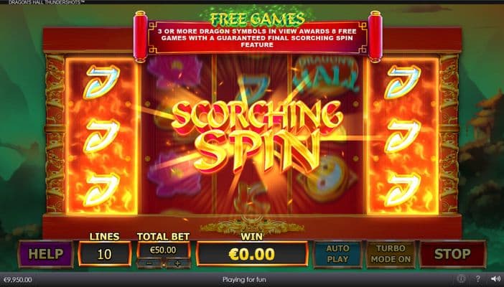Click the Win amount display
Viewport: 504px width, 287px height.
pyautogui.click(x=252, y=254)
